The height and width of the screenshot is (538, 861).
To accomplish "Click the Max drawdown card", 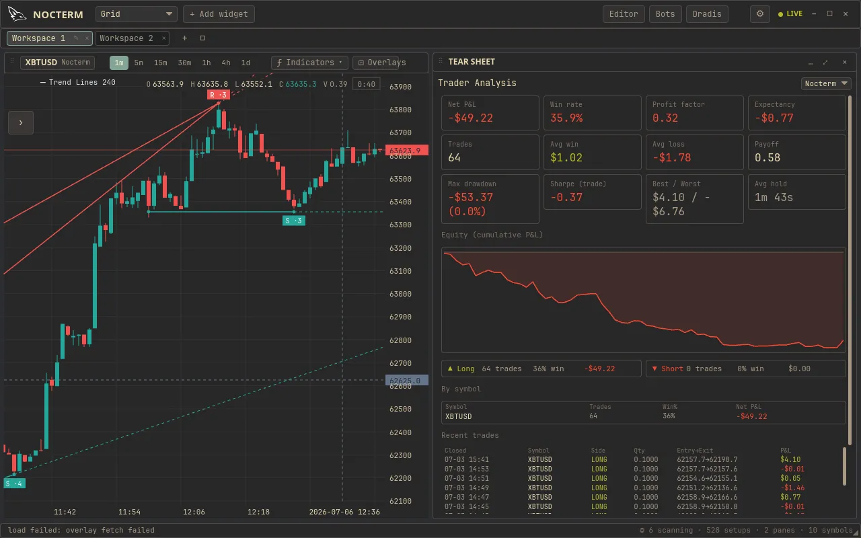I will tap(490, 199).
